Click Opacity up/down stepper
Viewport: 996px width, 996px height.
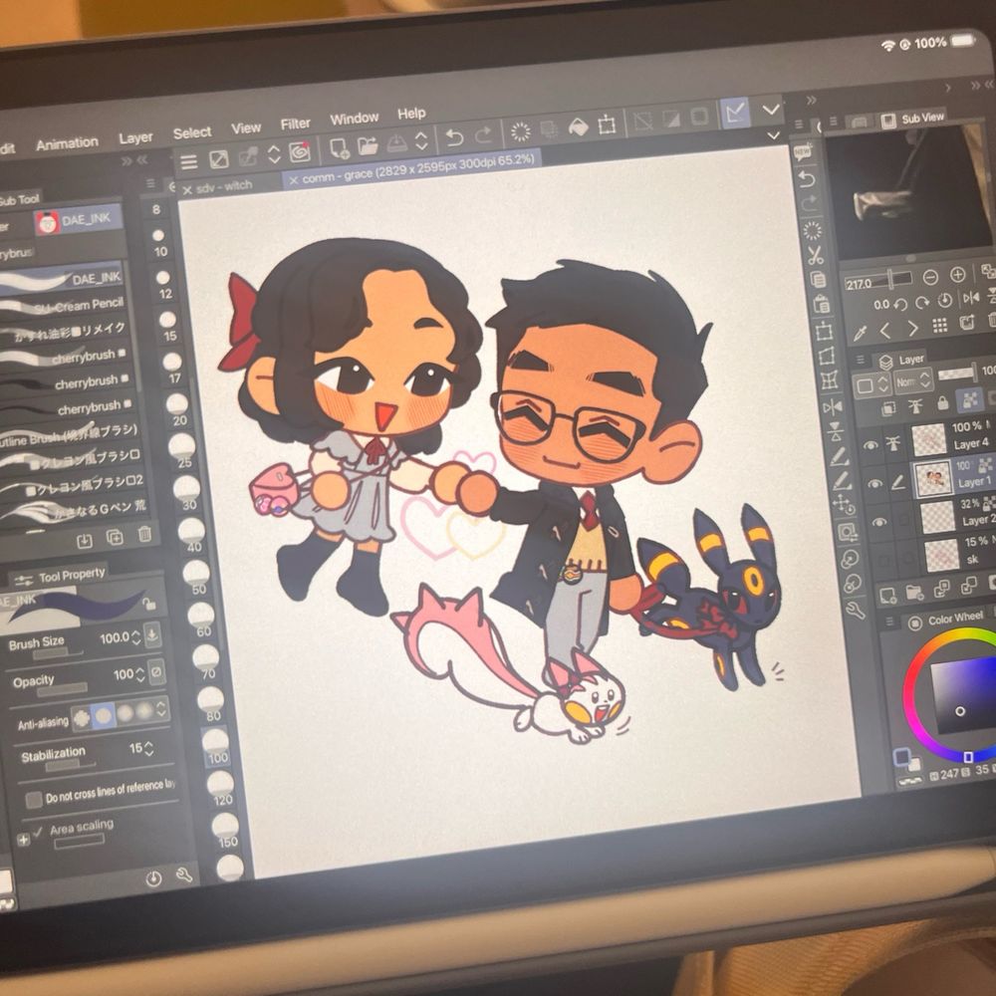click(139, 674)
